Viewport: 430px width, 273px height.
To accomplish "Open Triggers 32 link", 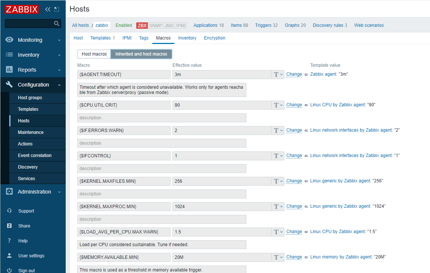I will [266, 25].
